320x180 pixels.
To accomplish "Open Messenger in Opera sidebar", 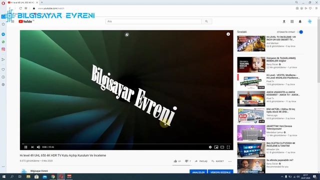I will coord(3,34).
